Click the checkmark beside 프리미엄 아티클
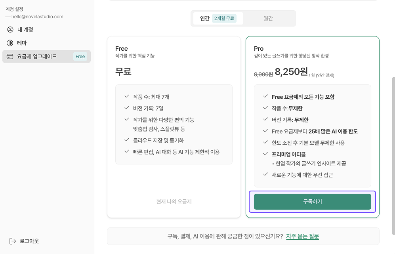 click(265, 153)
